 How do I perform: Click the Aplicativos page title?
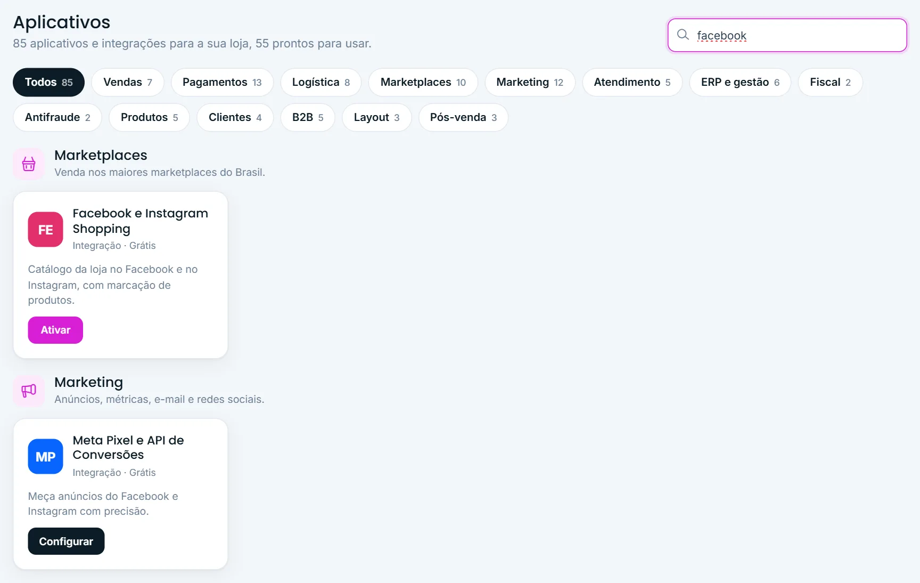click(62, 22)
